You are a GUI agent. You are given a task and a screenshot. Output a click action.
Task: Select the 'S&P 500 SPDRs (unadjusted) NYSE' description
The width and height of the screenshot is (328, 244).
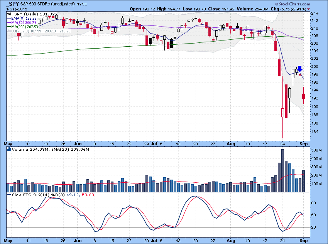[x=54, y=4]
